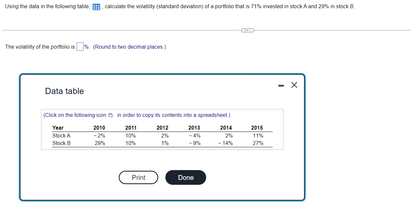Screen dimensions: 411x222
Task: Click the copy icon instruction sentence in the dialog
Action: click(136, 115)
